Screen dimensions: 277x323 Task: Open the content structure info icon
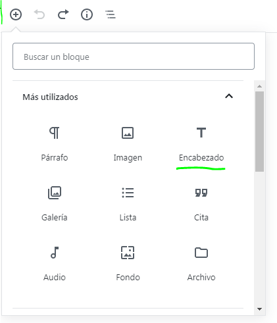tap(87, 14)
